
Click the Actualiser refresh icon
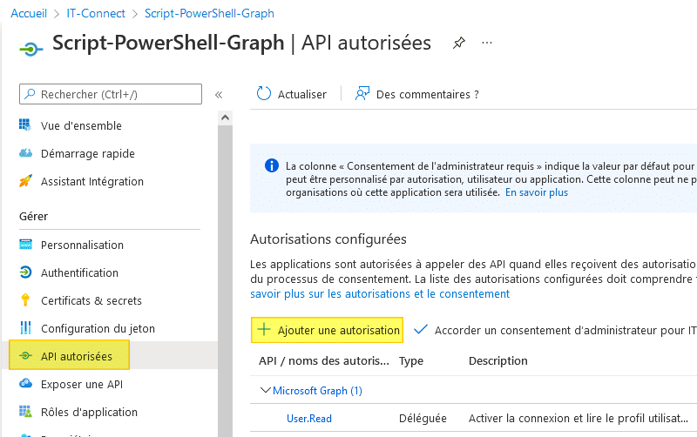point(264,94)
